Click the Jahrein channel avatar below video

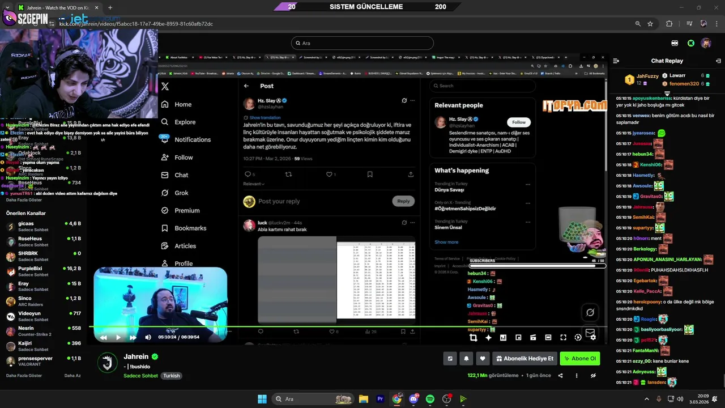click(x=107, y=362)
